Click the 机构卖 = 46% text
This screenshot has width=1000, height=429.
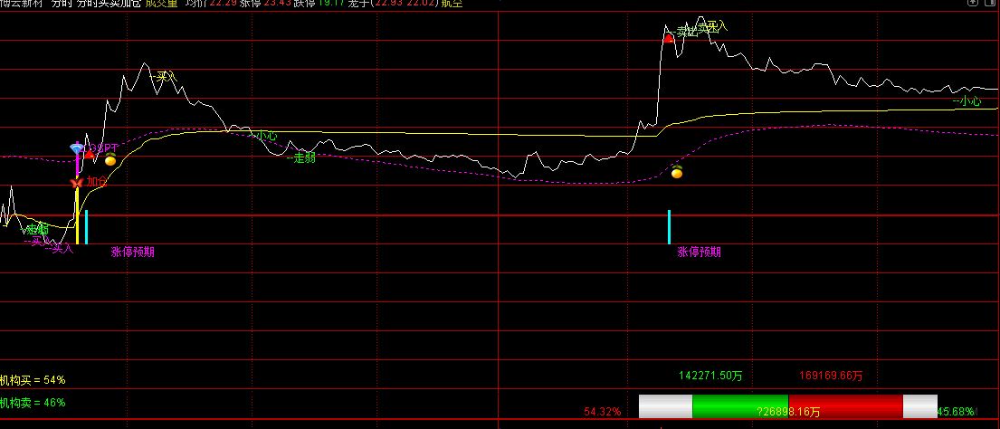(x=33, y=403)
